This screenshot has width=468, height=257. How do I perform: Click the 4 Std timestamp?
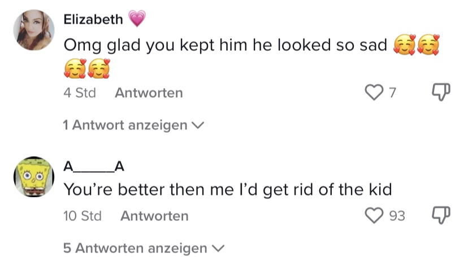pyautogui.click(x=79, y=93)
